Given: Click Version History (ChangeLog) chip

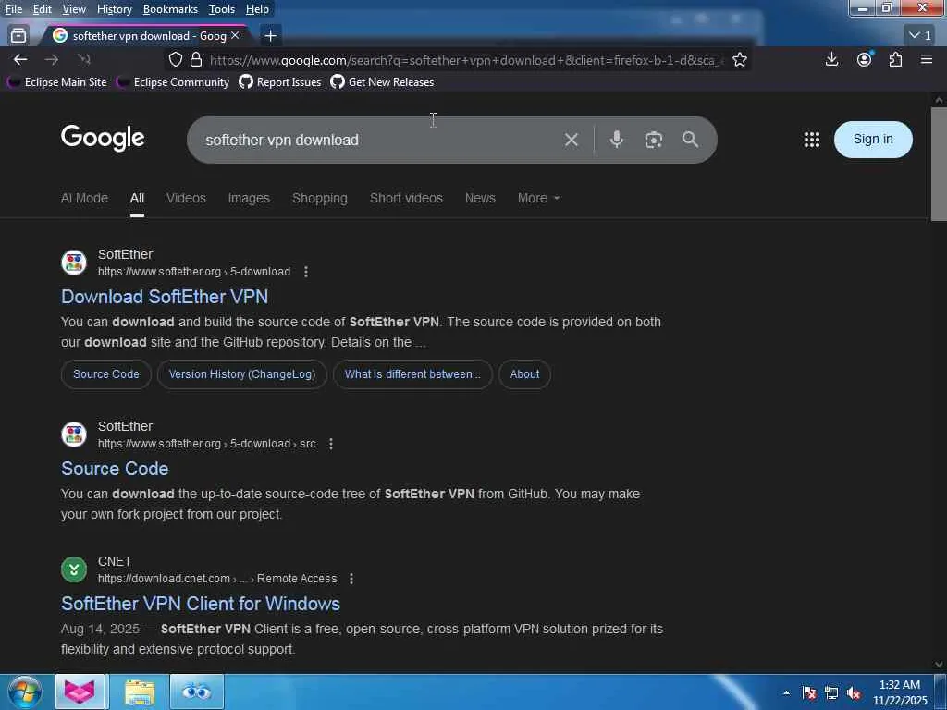Looking at the screenshot, I should pos(242,374).
